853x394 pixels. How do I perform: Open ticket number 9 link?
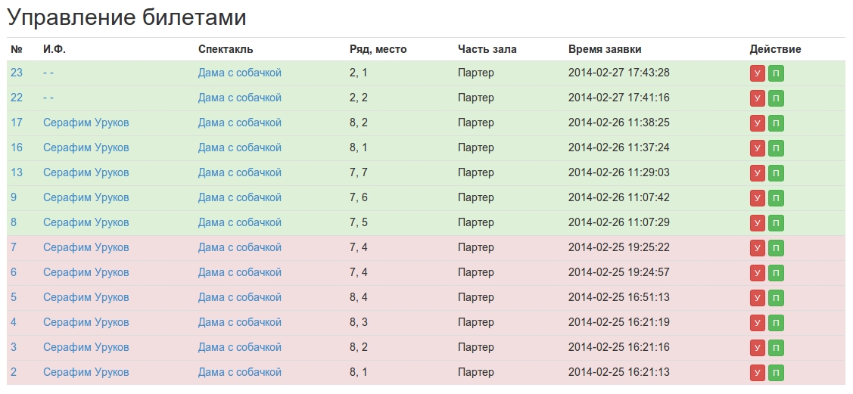[14, 198]
